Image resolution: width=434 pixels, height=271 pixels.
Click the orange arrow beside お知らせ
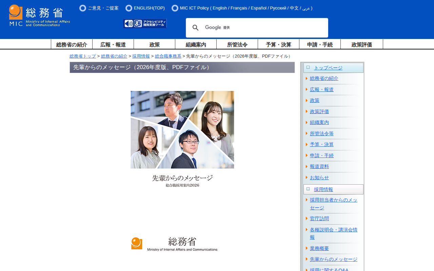point(307,178)
